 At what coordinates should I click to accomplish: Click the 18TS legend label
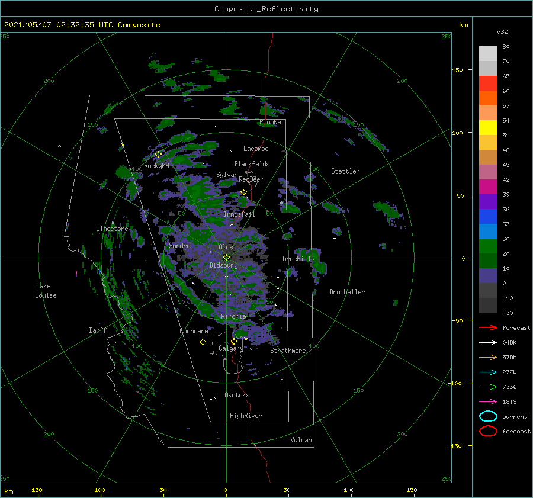(x=509, y=402)
